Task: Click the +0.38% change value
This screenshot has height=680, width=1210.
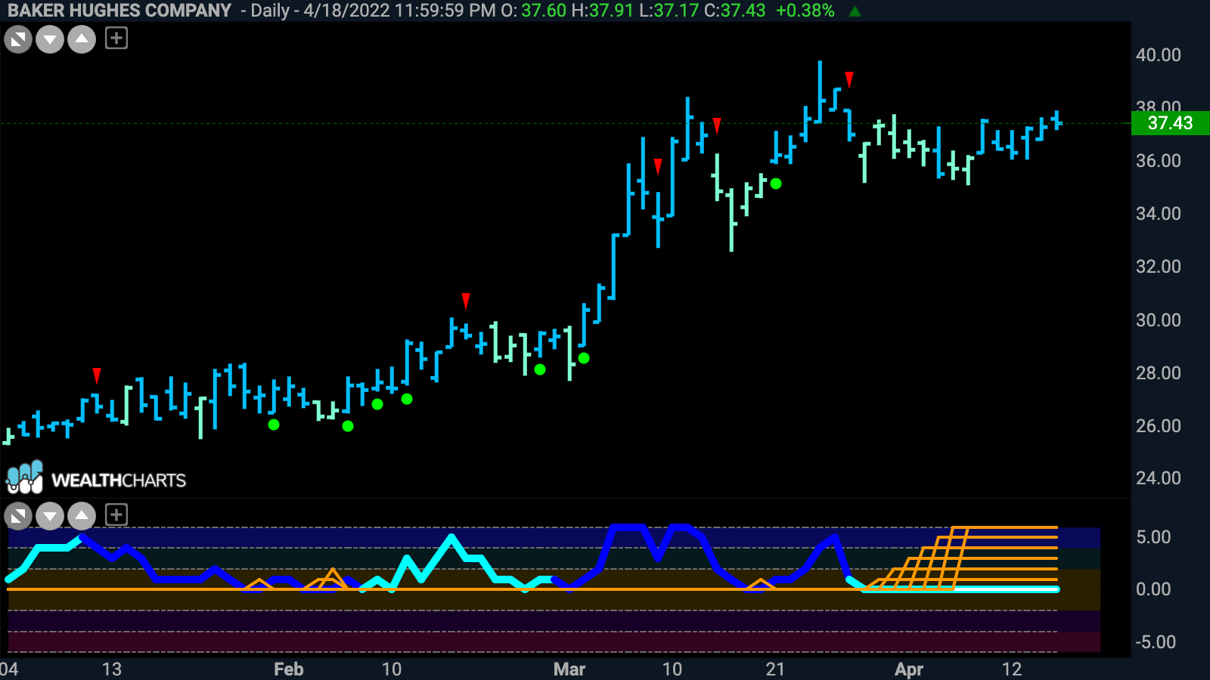Action: [805, 11]
